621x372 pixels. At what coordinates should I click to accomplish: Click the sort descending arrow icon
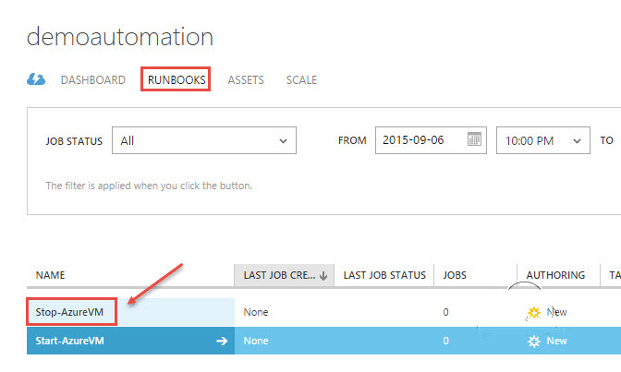point(323,275)
